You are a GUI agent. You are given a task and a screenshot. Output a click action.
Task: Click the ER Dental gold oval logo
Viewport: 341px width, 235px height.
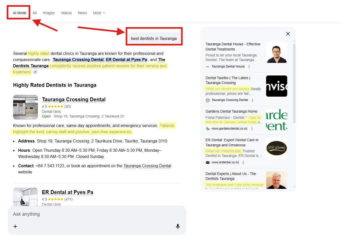[277, 148]
